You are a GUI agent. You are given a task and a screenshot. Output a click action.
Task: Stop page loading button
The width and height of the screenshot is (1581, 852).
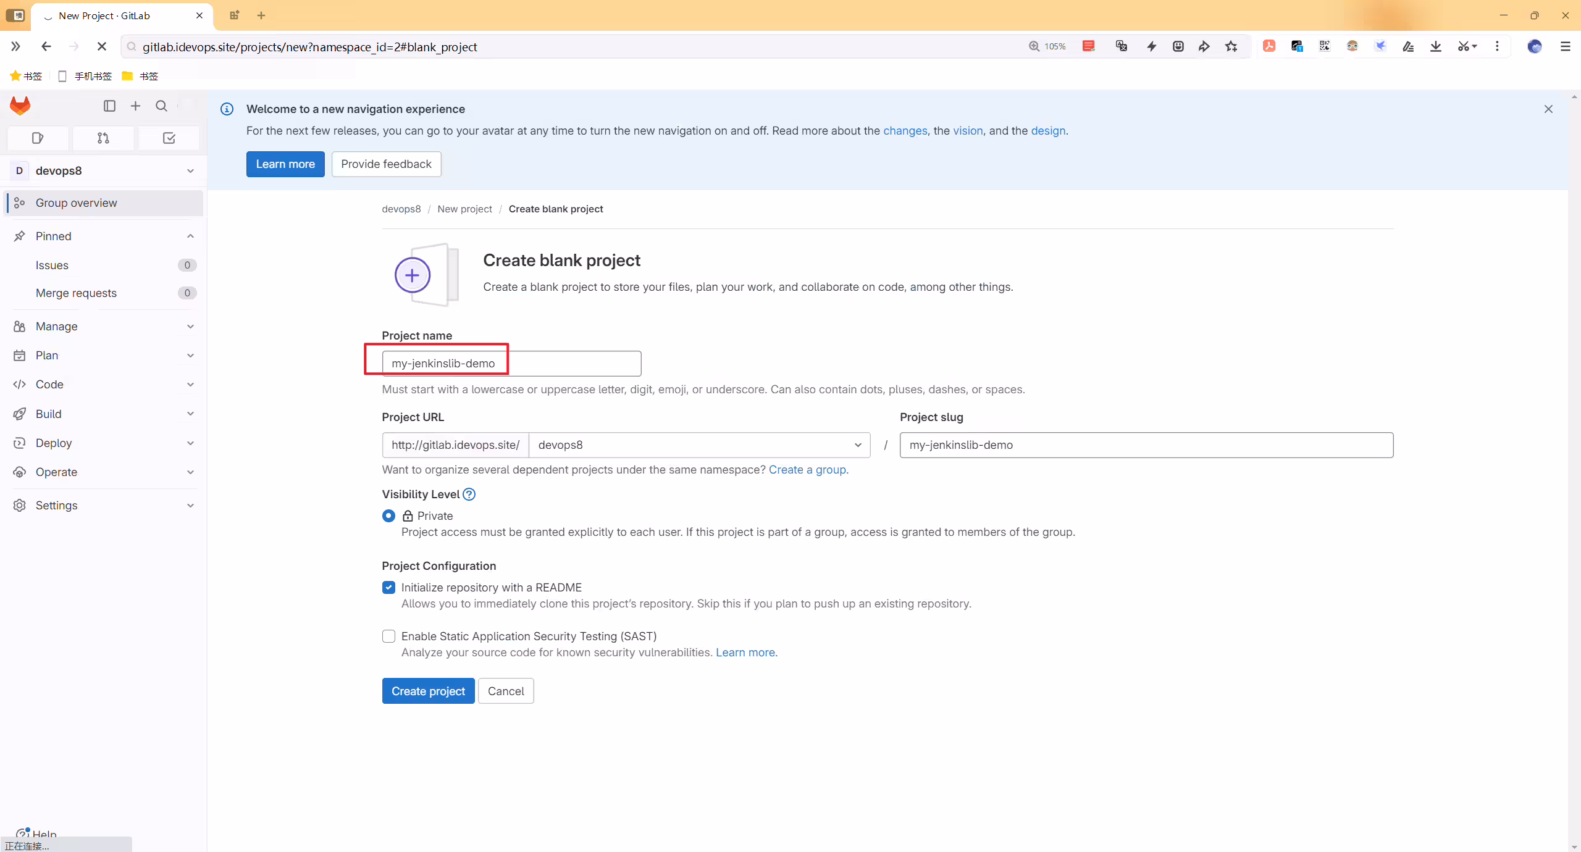(x=102, y=46)
